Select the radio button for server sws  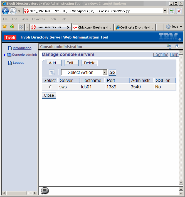(50, 87)
